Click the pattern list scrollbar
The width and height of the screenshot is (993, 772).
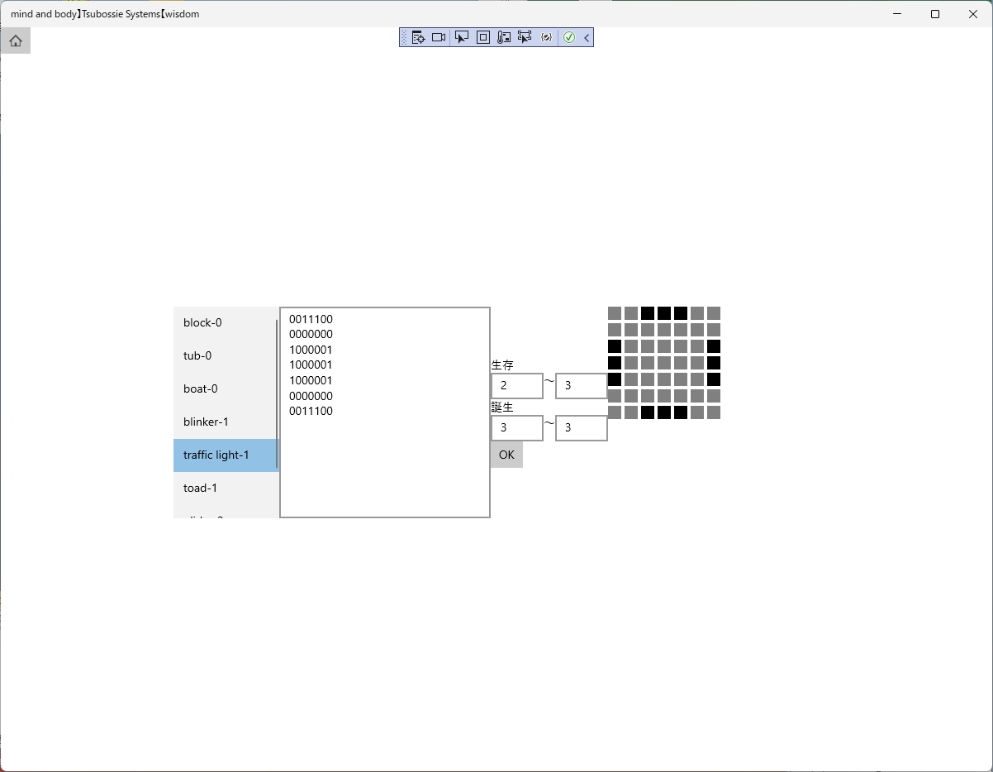(277, 394)
